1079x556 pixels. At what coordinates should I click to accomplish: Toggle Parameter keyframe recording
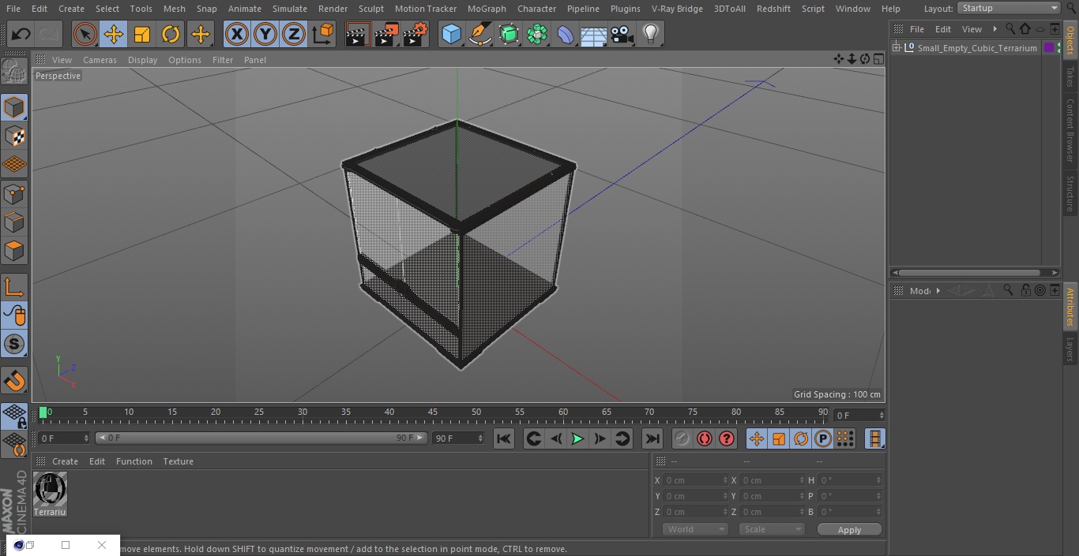tap(823, 438)
